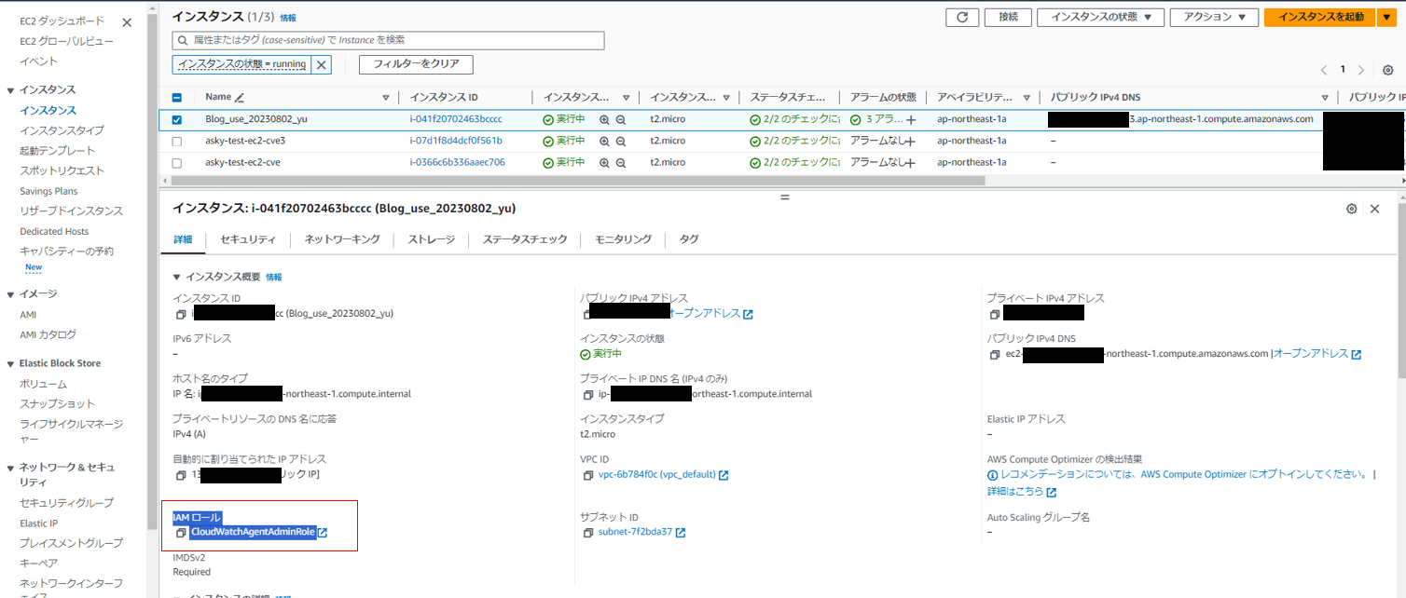Screen dimensions: 1406x598
Task: Copy the プライベート IPv4 アドレス value
Action: pyautogui.click(x=994, y=314)
